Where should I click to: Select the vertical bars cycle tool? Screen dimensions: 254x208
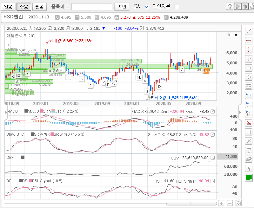point(249,132)
